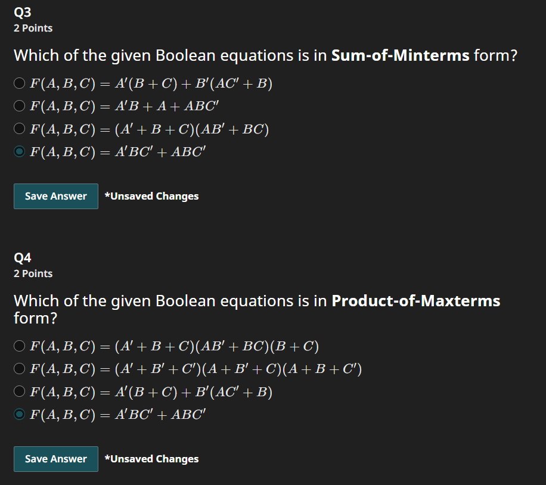Click the Unsaved Changes label under Q4
This screenshot has height=485, width=546.
tap(151, 459)
